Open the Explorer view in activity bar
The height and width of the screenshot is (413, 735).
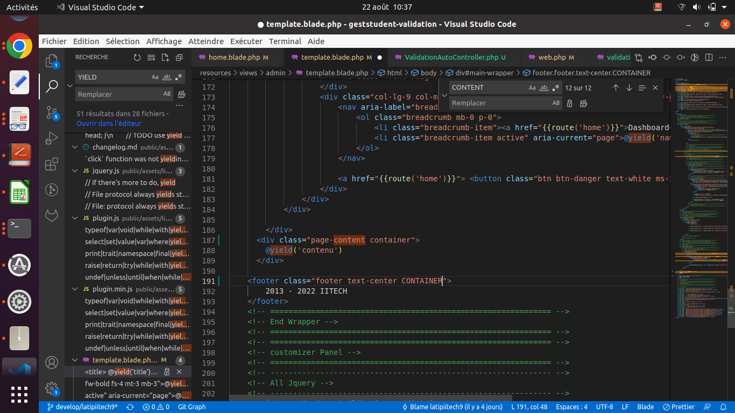[52, 60]
